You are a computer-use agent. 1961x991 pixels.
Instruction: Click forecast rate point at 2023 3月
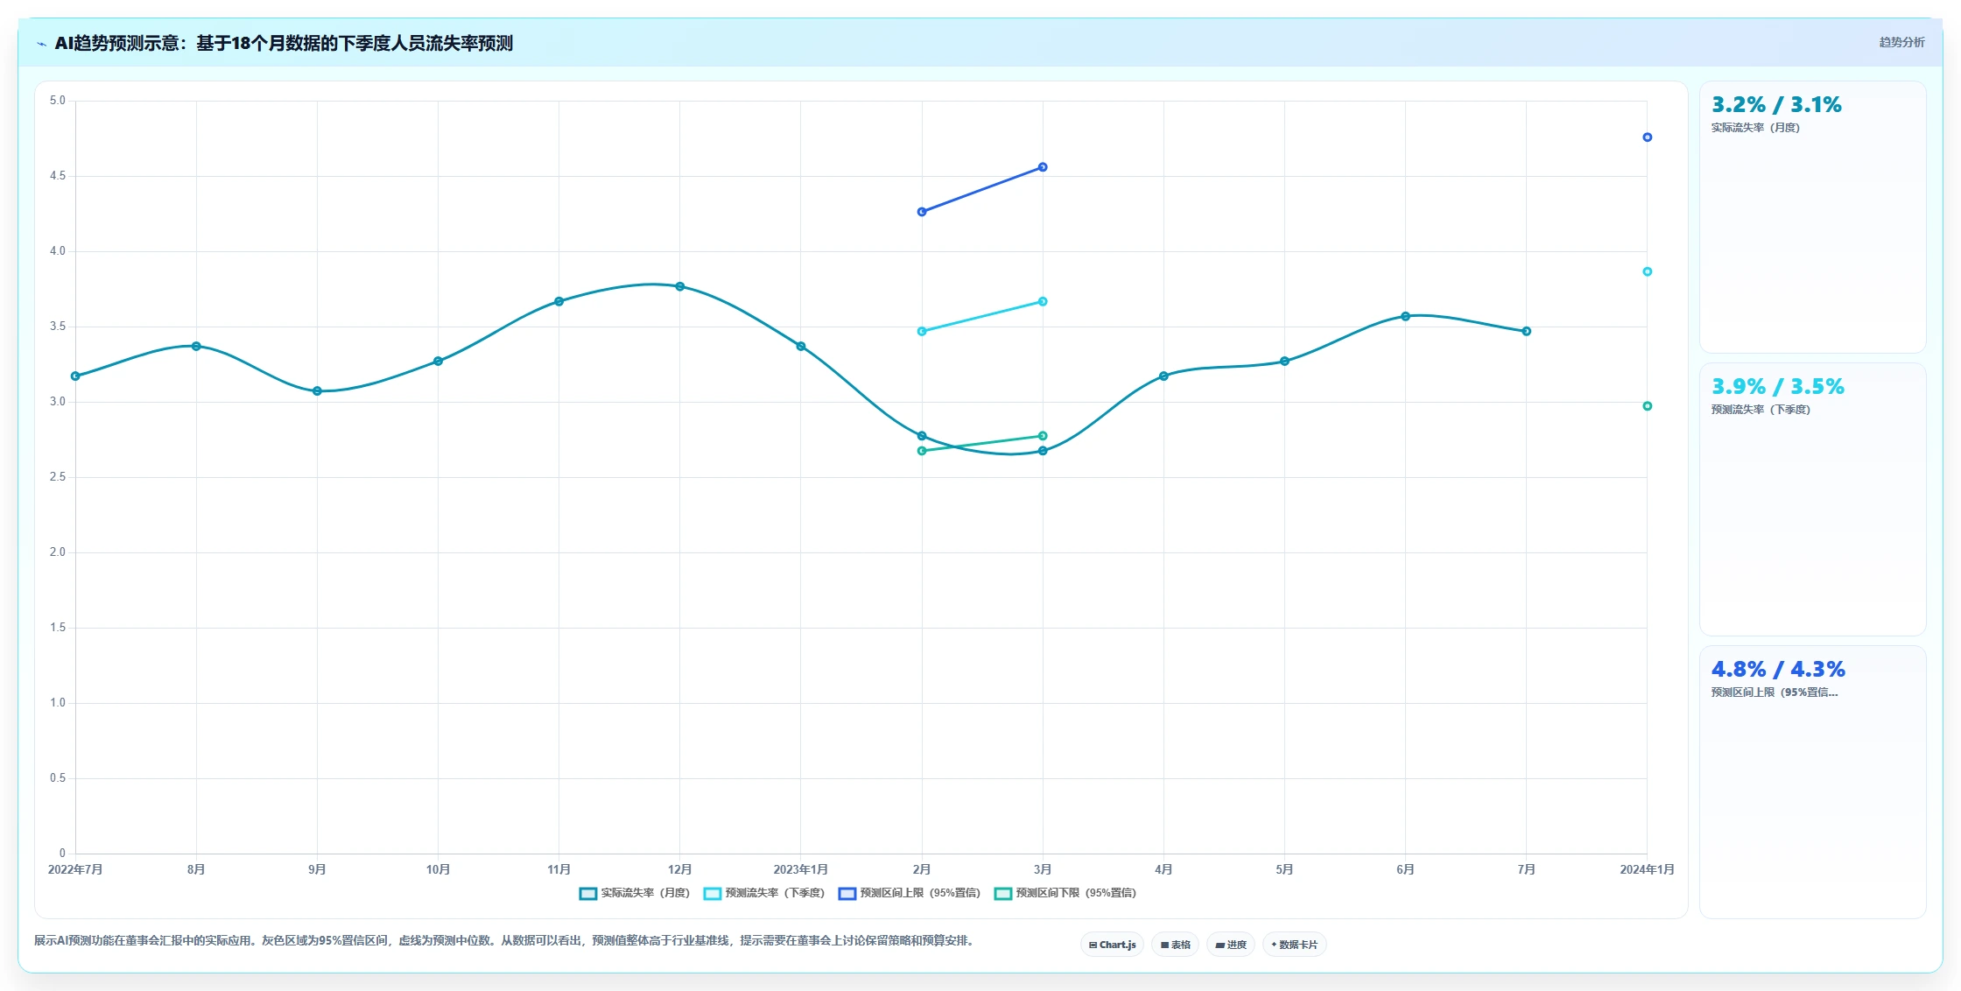tap(1042, 302)
